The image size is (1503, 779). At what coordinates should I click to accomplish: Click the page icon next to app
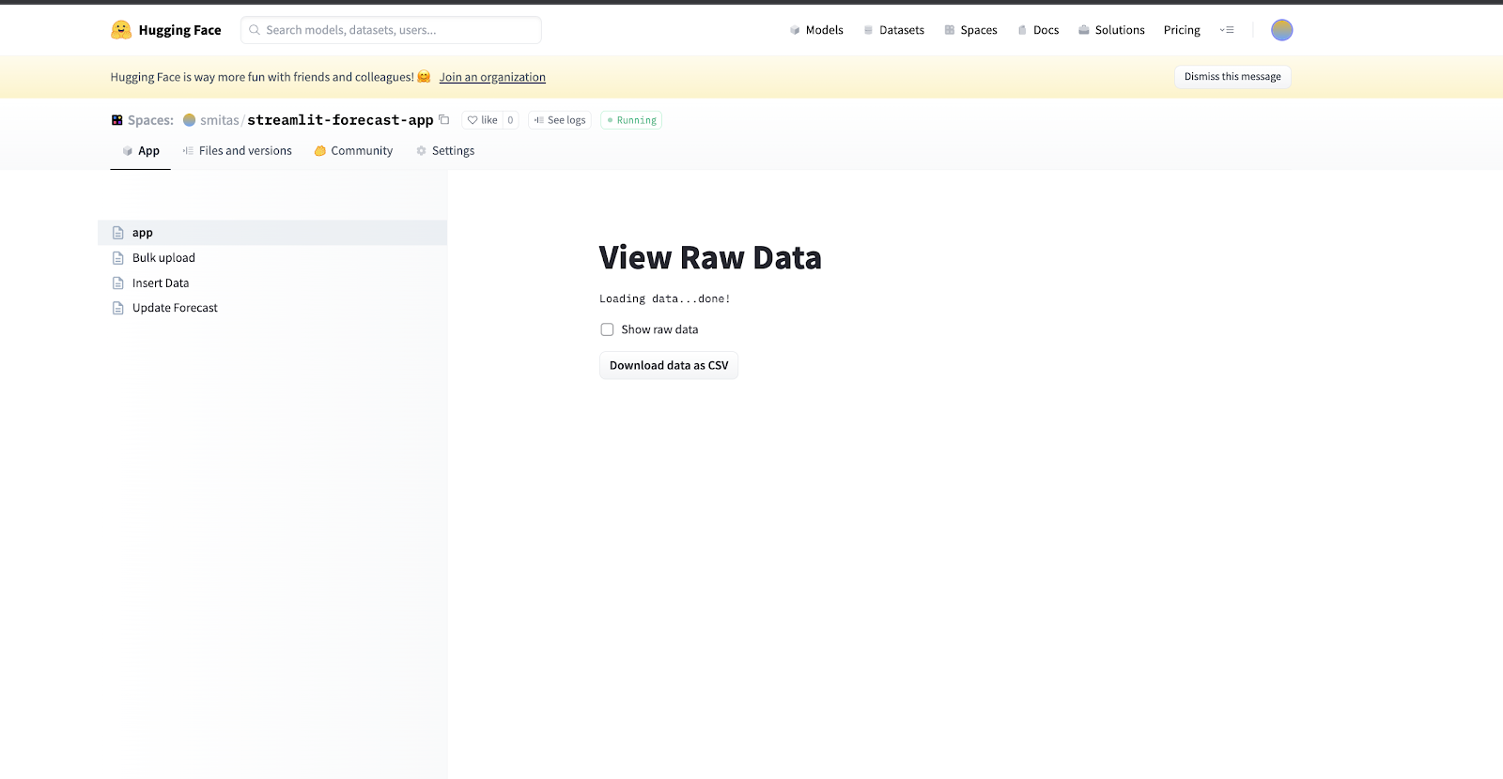pos(118,233)
